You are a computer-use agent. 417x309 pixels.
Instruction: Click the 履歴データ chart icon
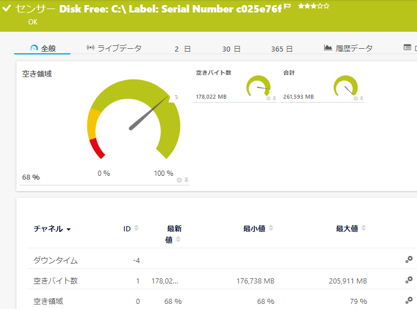(328, 48)
